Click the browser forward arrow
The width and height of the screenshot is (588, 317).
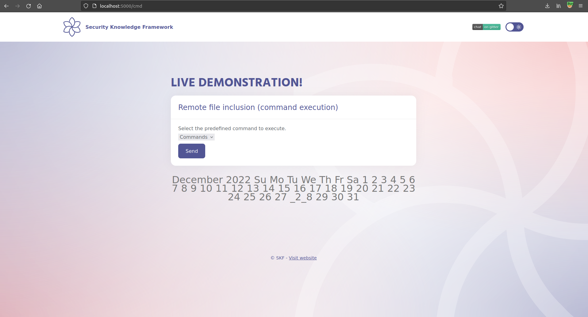click(x=17, y=6)
